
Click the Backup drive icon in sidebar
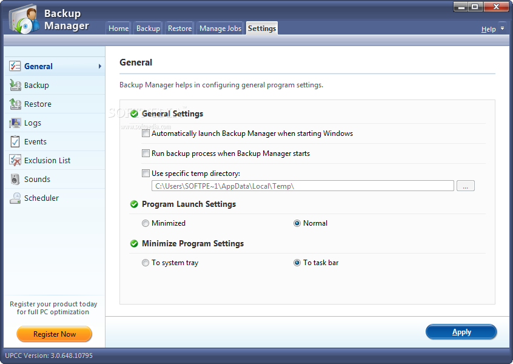(15, 85)
